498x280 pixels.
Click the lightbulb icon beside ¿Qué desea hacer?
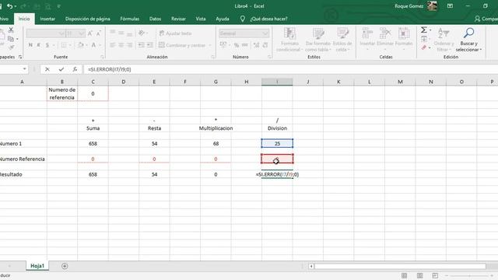[x=242, y=19]
